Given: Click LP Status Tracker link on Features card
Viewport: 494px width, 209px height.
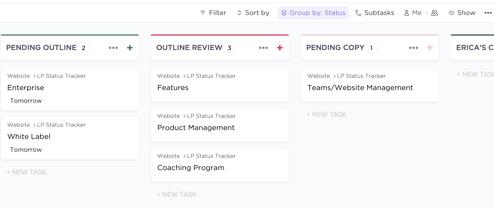Looking at the screenshot, I should click(x=211, y=76).
